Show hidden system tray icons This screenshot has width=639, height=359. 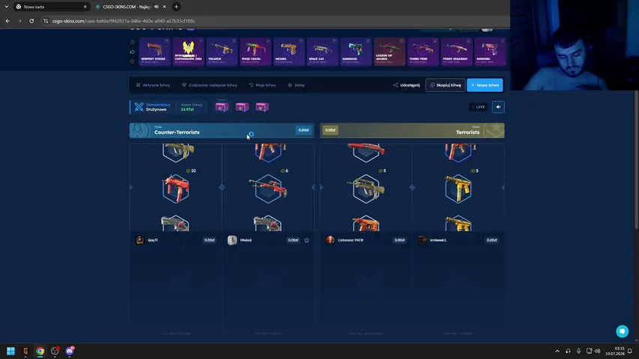click(x=557, y=351)
